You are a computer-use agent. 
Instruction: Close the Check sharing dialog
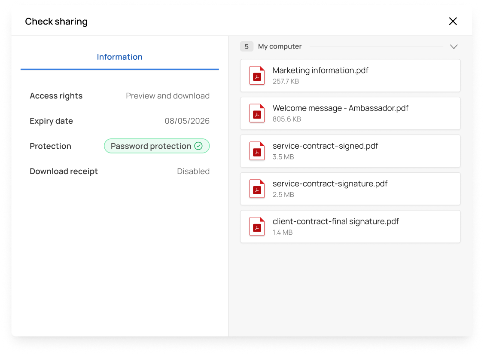tap(453, 21)
